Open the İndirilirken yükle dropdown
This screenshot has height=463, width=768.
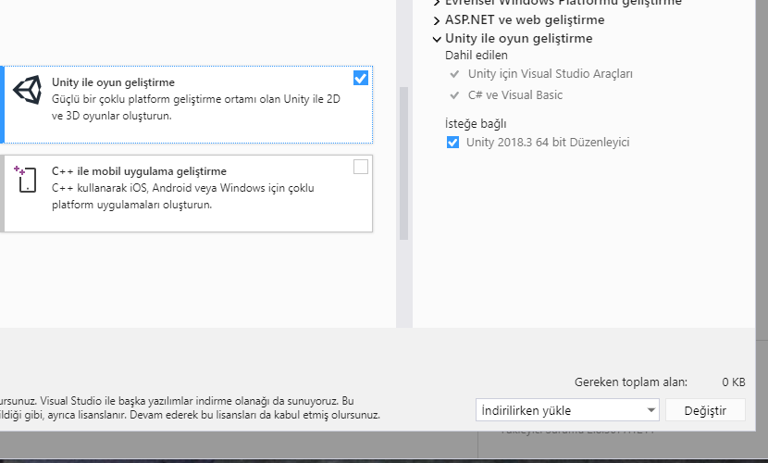tap(567, 410)
